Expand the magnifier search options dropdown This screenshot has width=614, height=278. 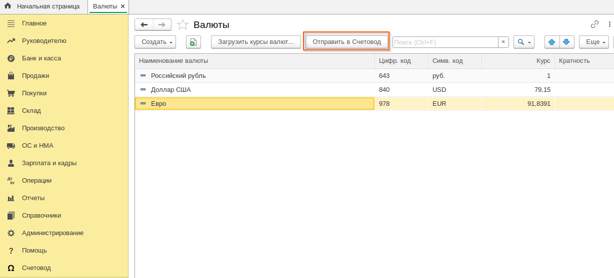(x=524, y=42)
